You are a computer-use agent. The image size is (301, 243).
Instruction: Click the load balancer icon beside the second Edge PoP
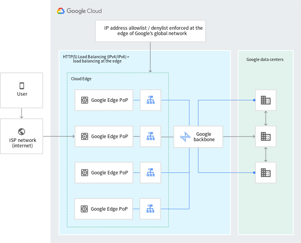coord(151,136)
